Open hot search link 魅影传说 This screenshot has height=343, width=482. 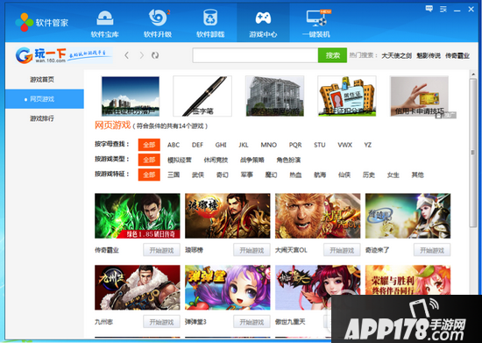(x=429, y=55)
